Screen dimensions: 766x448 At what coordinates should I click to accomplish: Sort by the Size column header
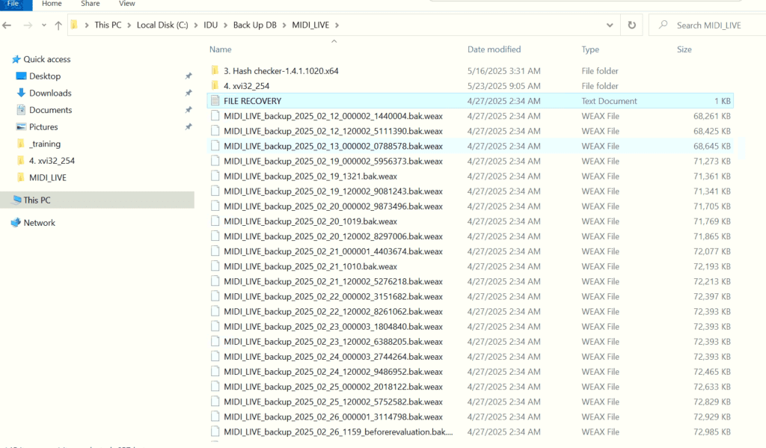684,49
